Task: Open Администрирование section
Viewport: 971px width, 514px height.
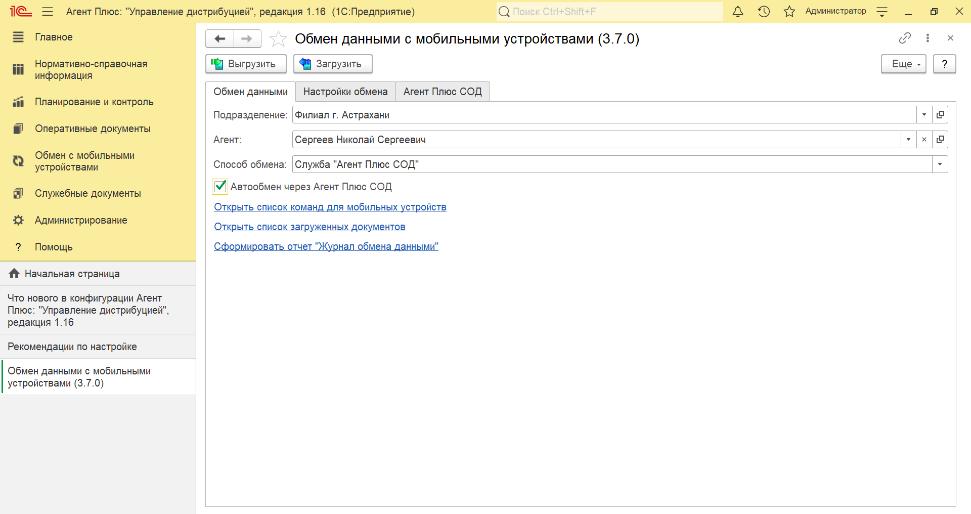Action: point(98,220)
